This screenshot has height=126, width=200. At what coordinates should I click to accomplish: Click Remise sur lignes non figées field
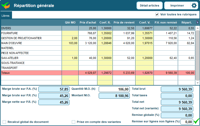point(186,122)
